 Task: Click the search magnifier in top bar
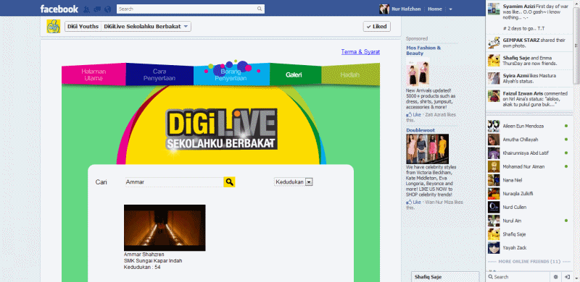tap(260, 9)
